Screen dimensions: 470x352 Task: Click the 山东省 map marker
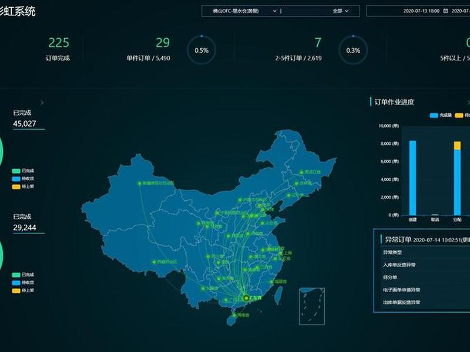tap(262, 223)
